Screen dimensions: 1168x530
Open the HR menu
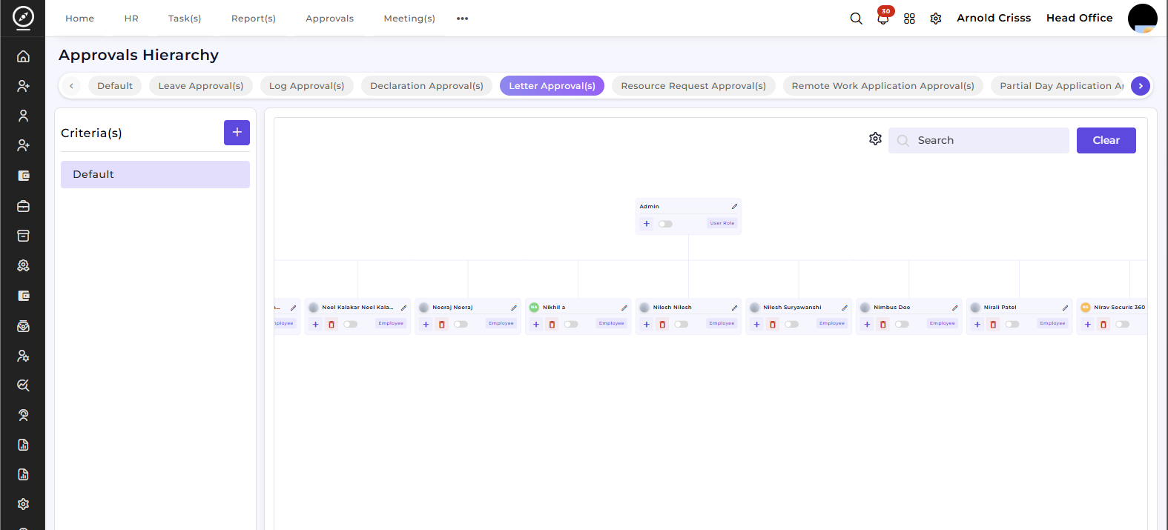click(x=131, y=19)
